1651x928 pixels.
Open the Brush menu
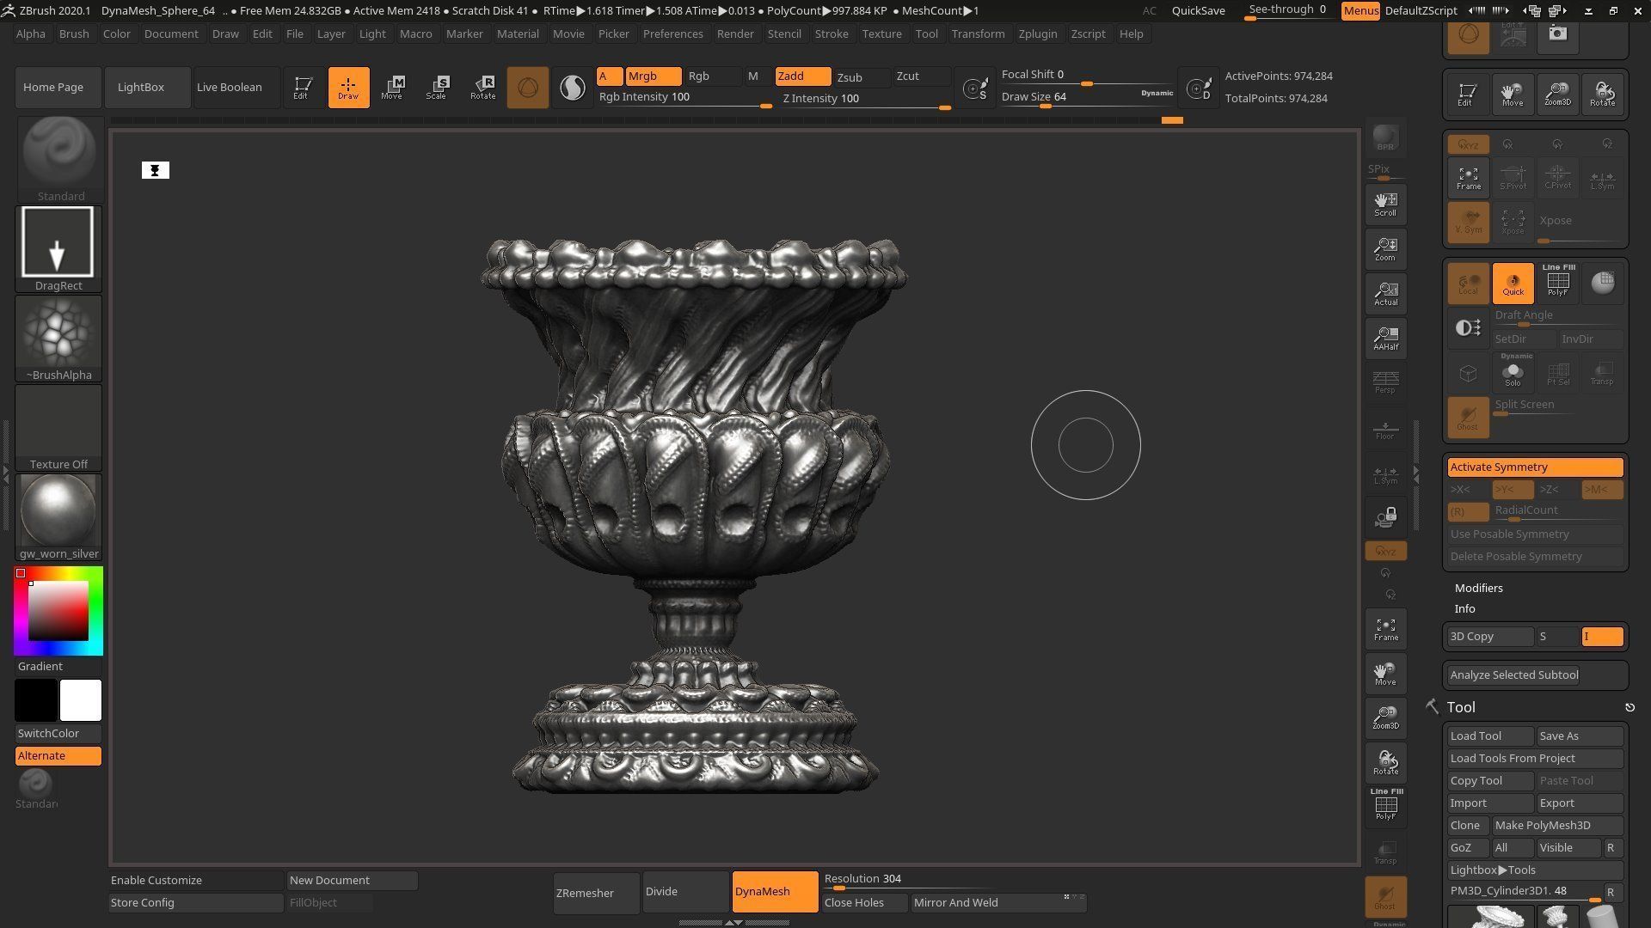point(74,34)
